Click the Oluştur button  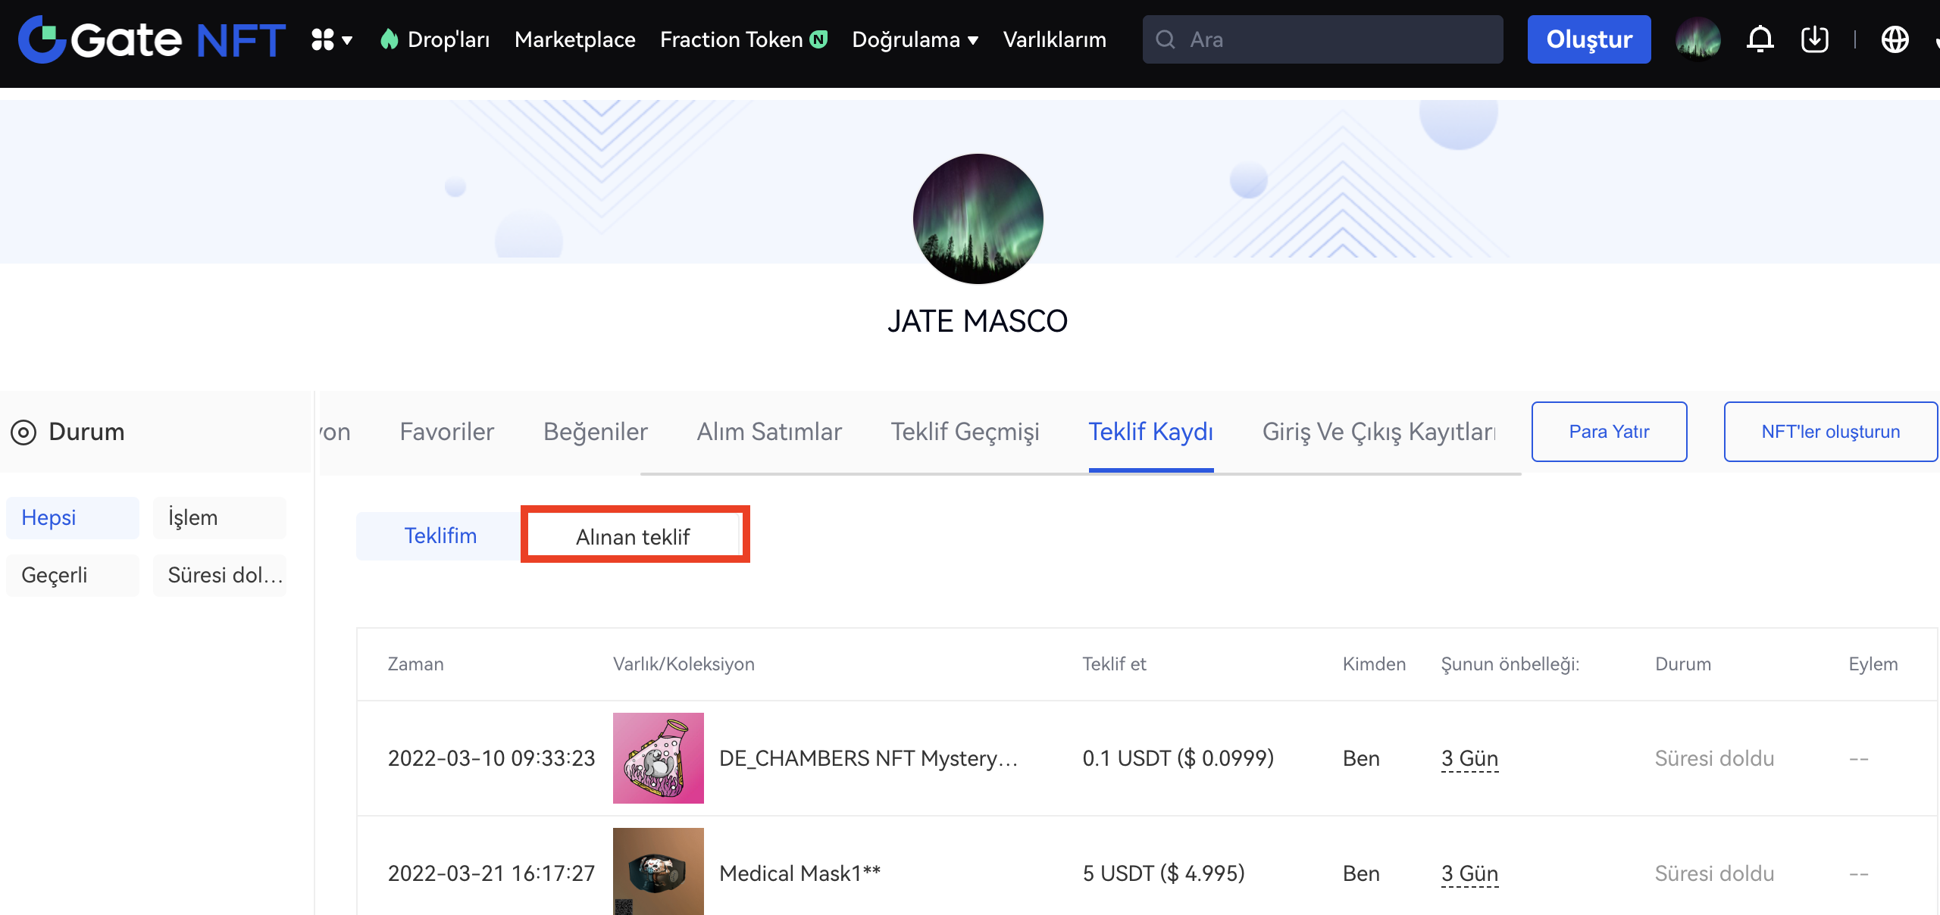(1588, 39)
